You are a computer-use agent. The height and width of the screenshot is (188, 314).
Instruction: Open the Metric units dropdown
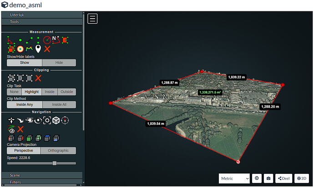pyautogui.click(x=234, y=178)
